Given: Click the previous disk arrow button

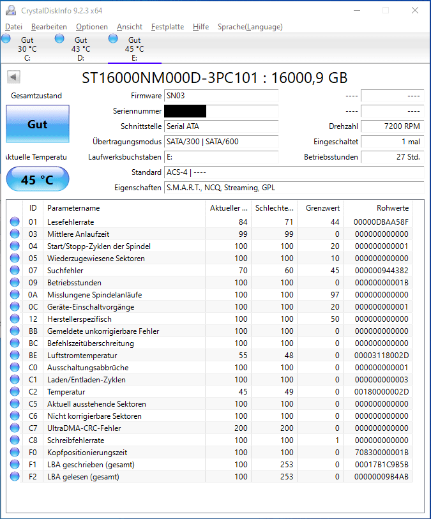Looking at the screenshot, I should click(x=13, y=77).
